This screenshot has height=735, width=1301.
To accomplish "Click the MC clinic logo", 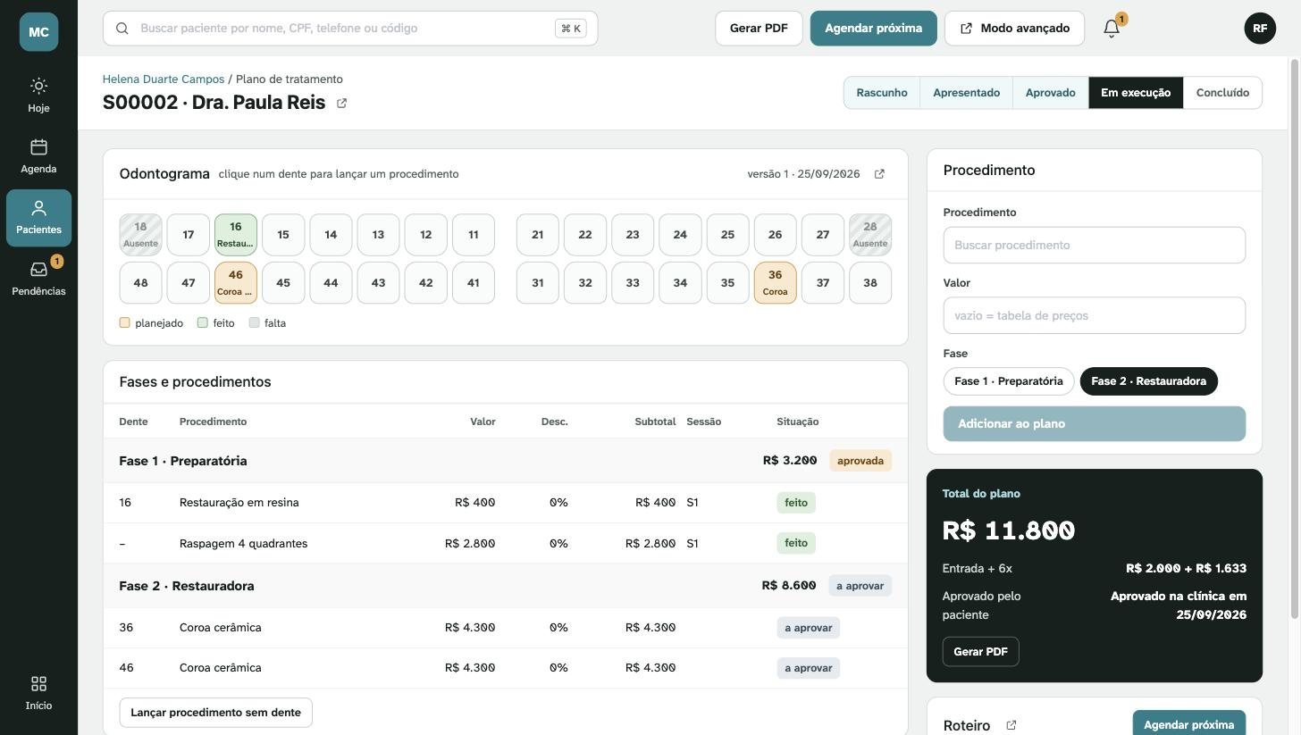I will tap(38, 32).
